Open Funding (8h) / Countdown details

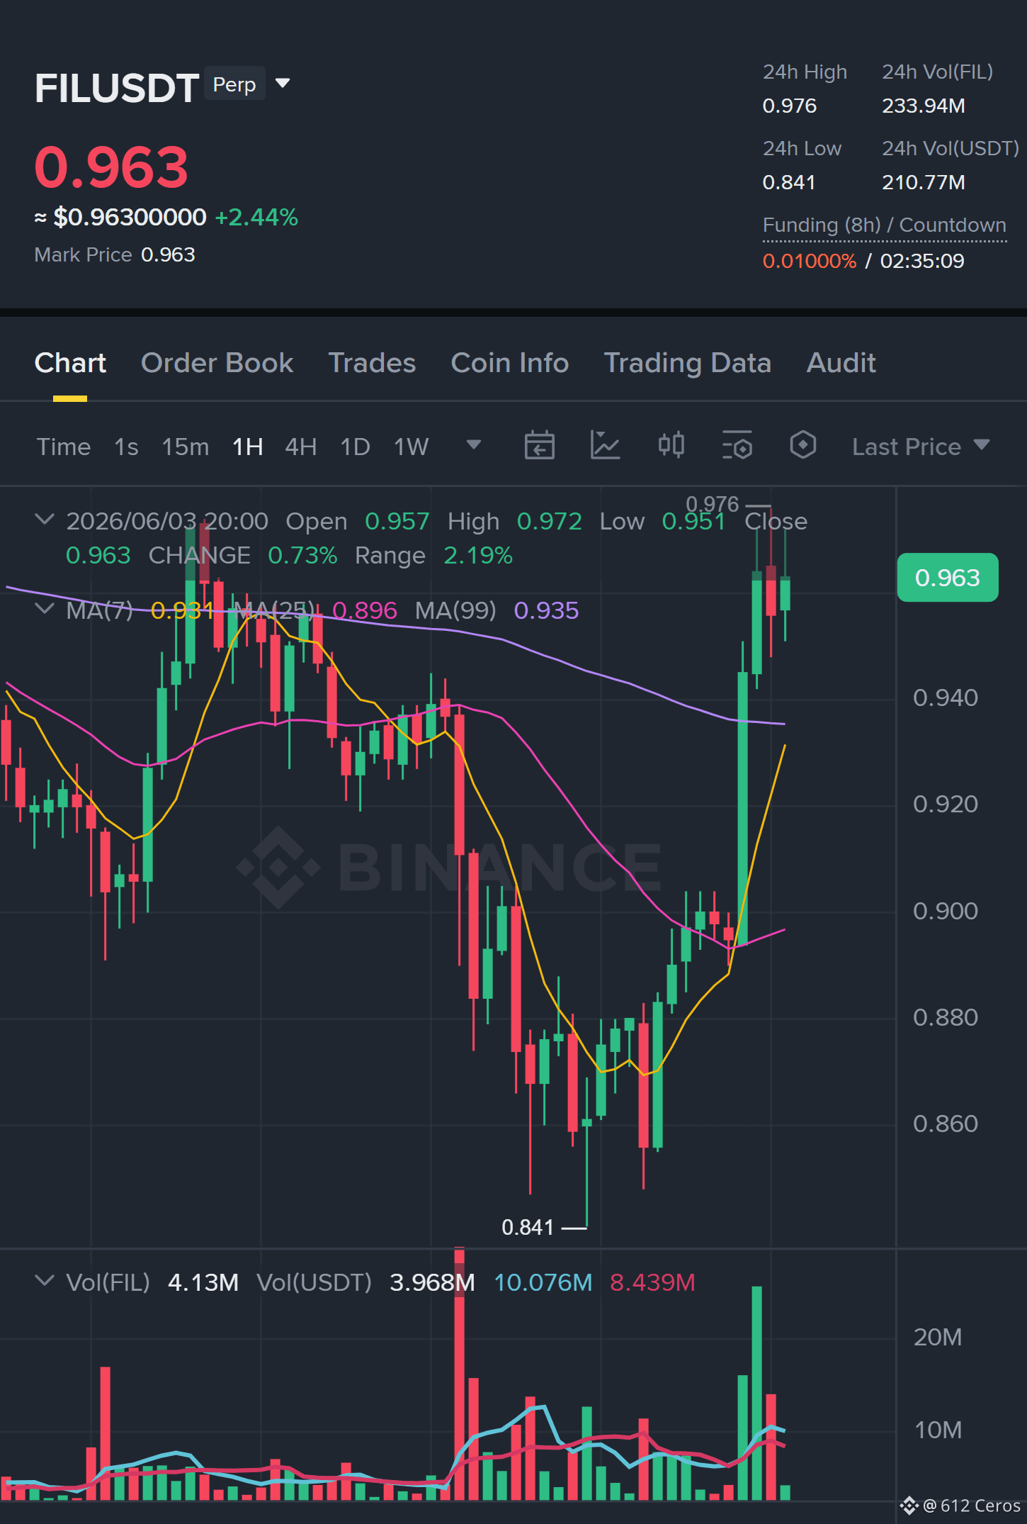pos(884,225)
